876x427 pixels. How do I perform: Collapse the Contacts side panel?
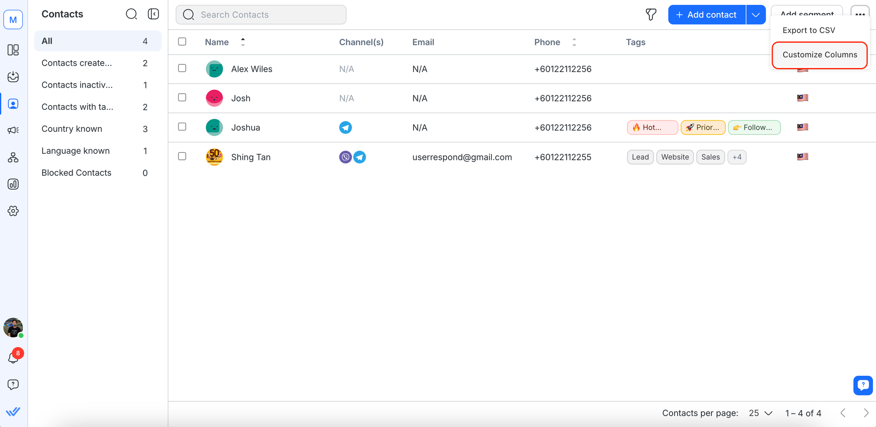pos(153,14)
